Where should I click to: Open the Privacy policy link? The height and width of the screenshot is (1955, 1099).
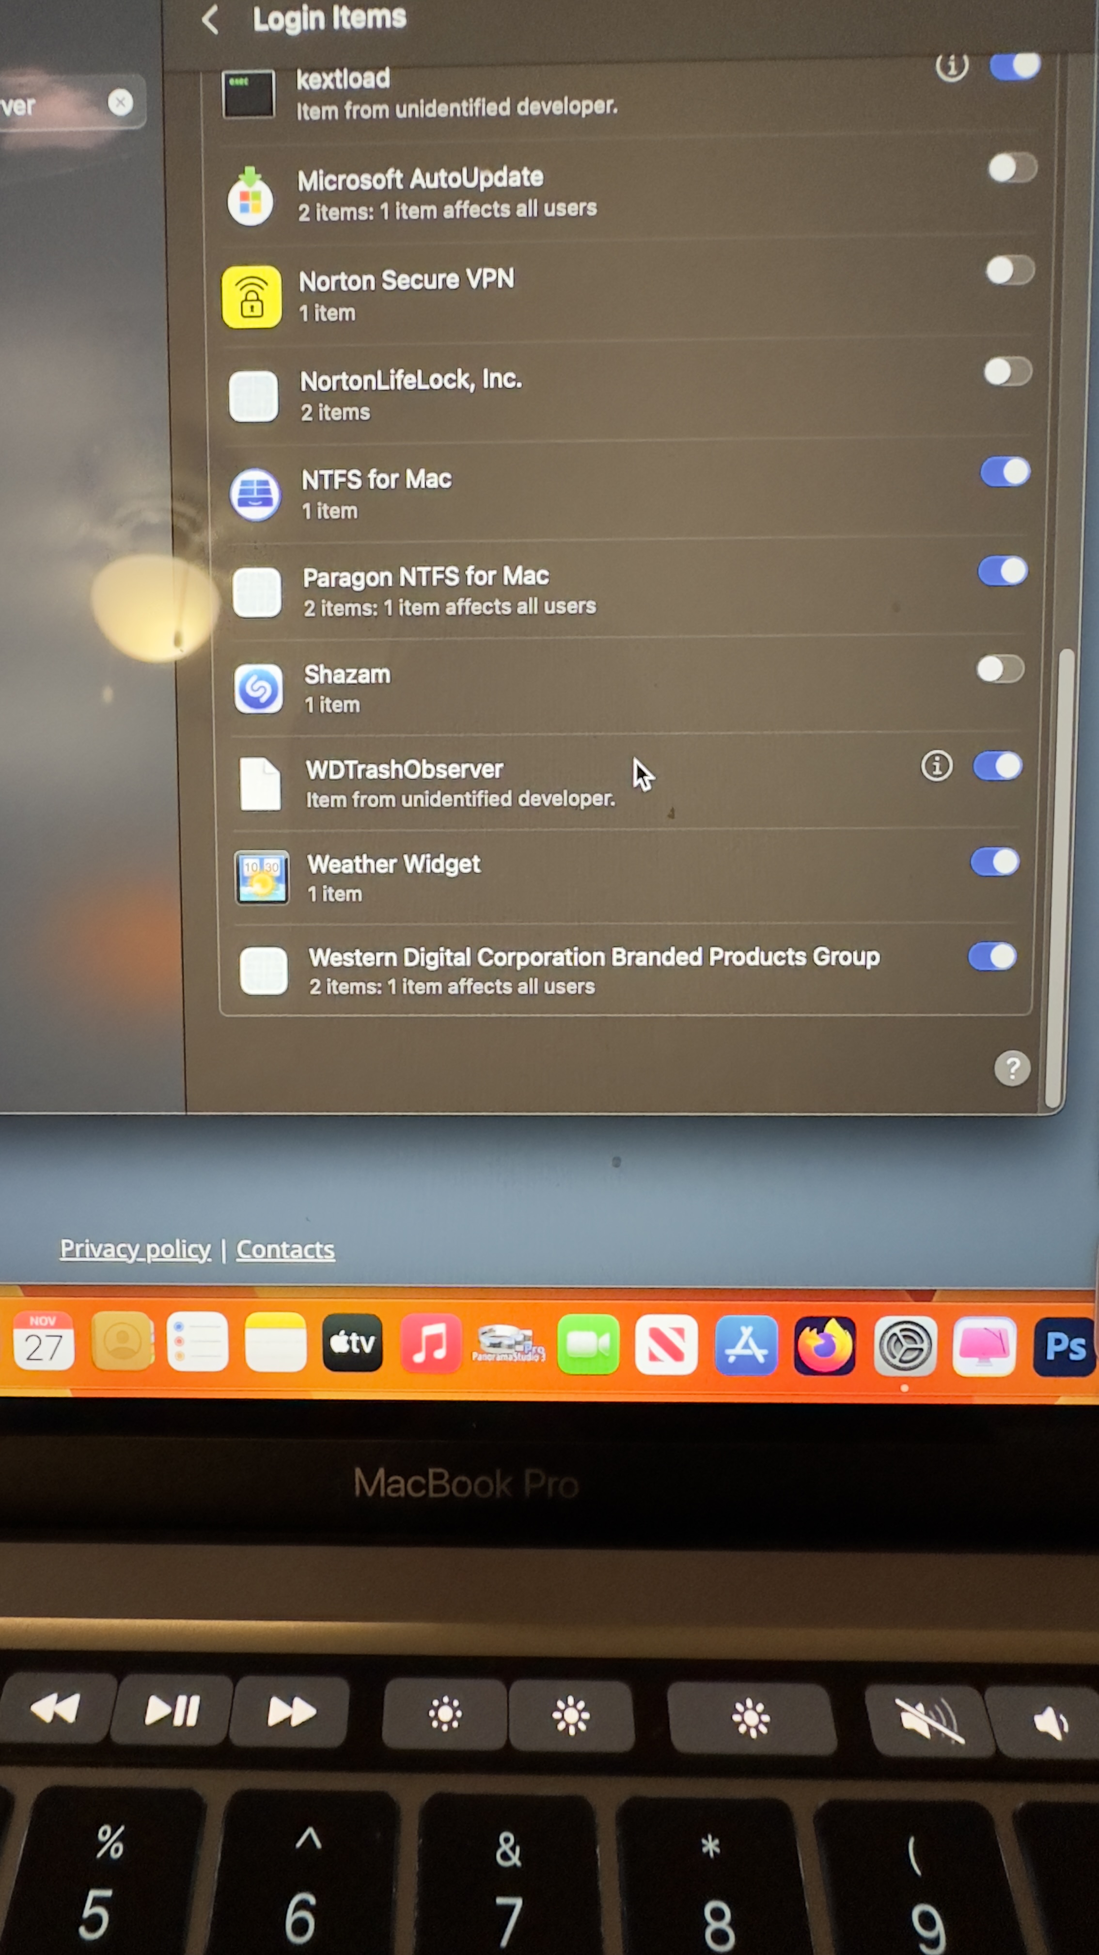point(135,1249)
